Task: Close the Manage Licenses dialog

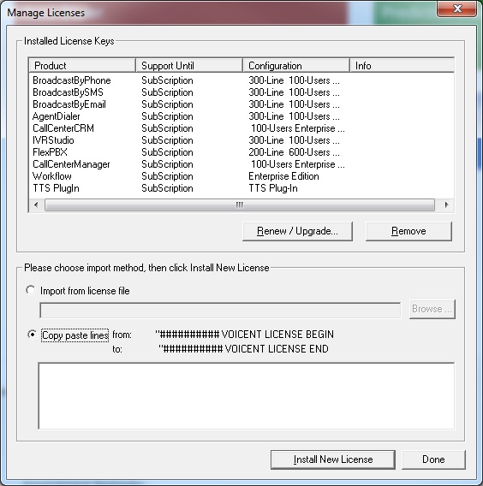Action: [457, 9]
